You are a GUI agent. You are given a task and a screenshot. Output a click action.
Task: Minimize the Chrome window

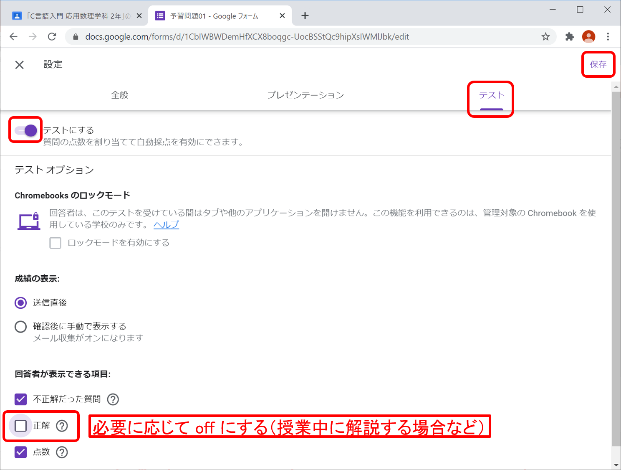(x=553, y=9)
